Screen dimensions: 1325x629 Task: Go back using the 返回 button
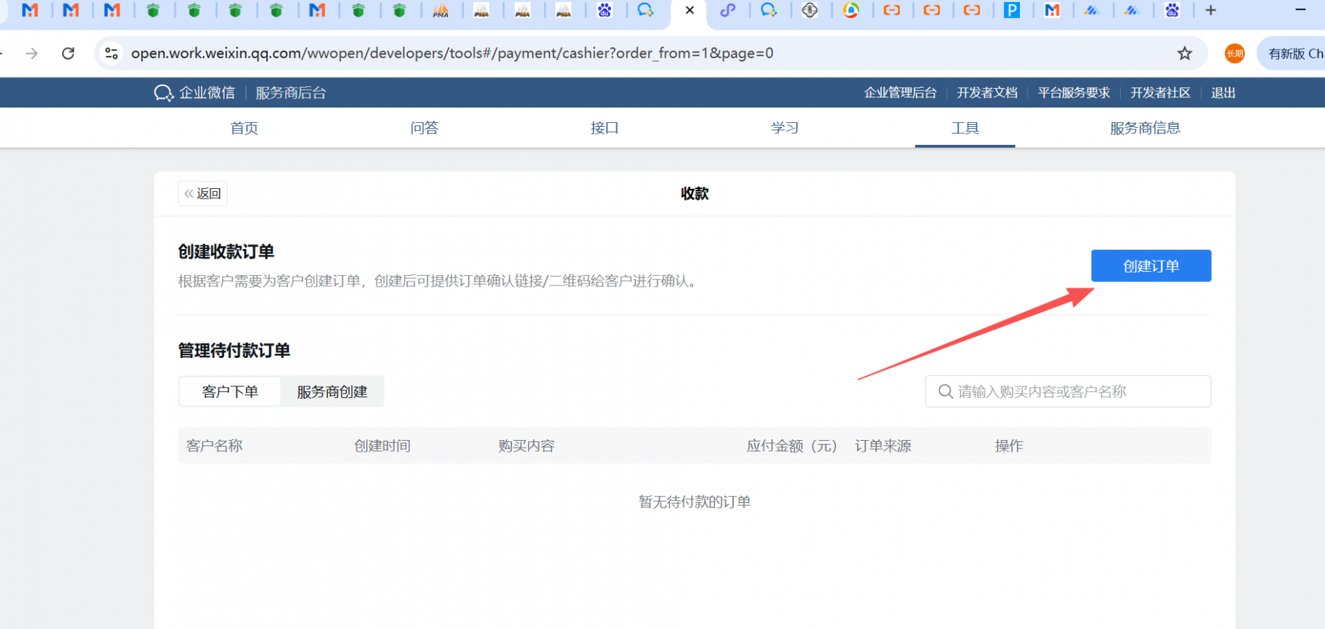(203, 194)
